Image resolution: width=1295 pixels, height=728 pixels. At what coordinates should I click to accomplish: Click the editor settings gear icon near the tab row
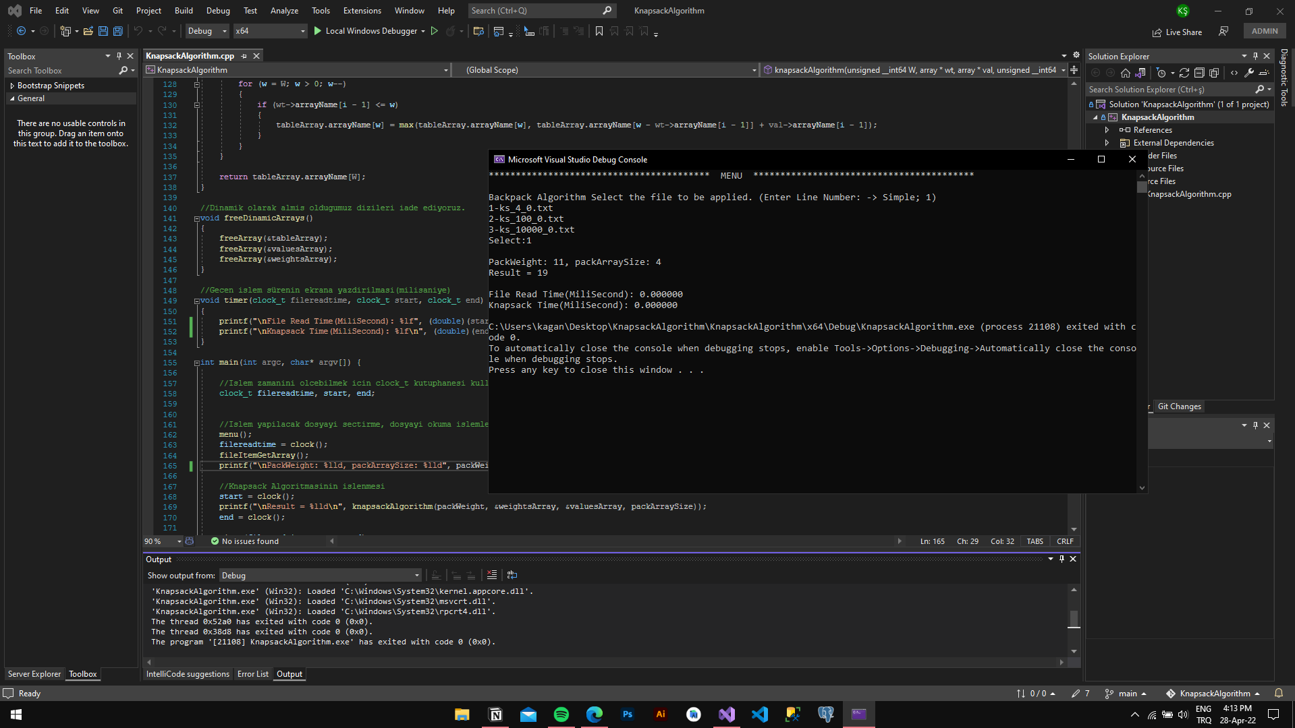point(1076,55)
